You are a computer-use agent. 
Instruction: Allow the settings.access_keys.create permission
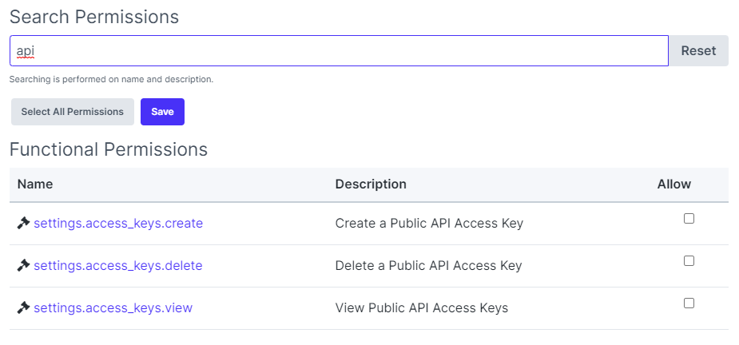(689, 219)
